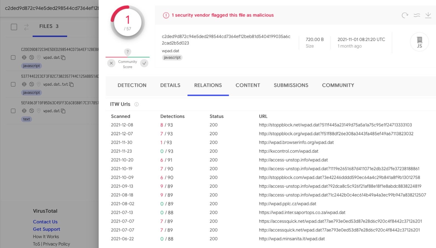Click the info icon next to ITW Urls
Screen dimensions: 436x248
coord(136,104)
